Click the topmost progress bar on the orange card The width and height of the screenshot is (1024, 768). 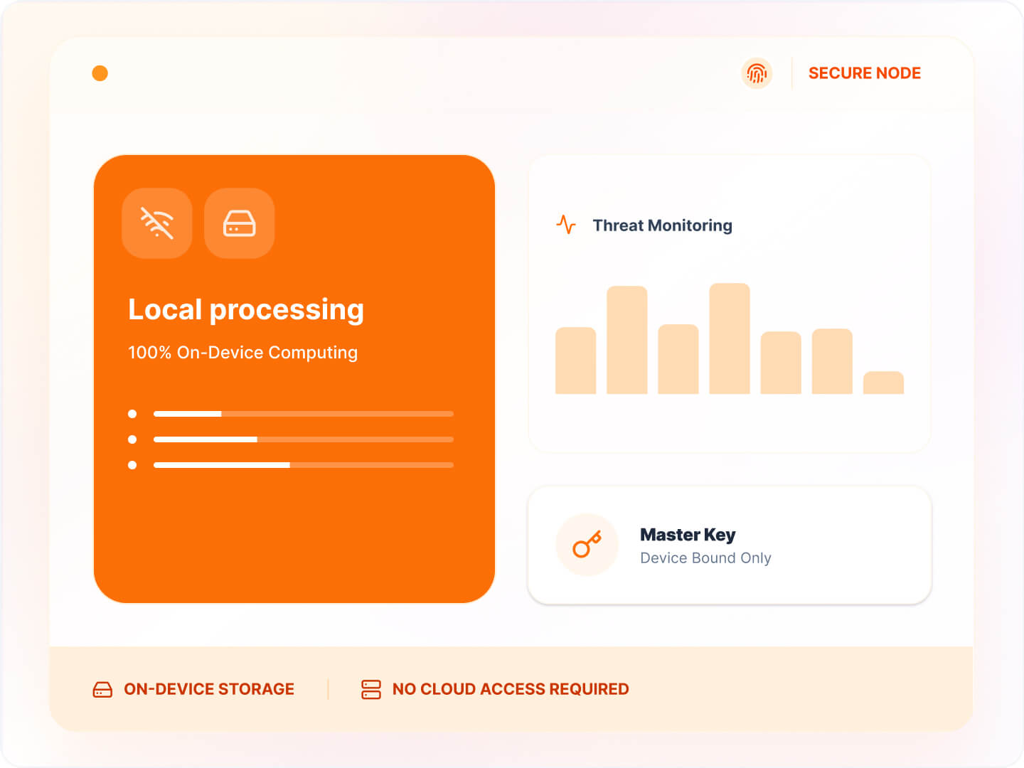coord(304,413)
